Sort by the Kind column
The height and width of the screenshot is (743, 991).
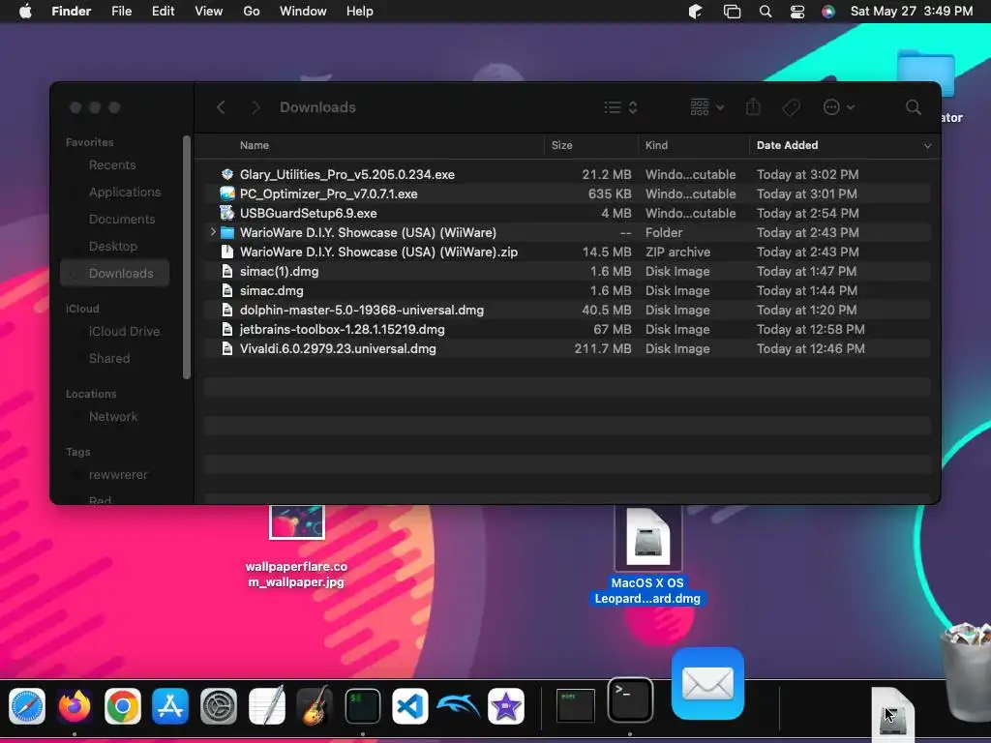(656, 145)
